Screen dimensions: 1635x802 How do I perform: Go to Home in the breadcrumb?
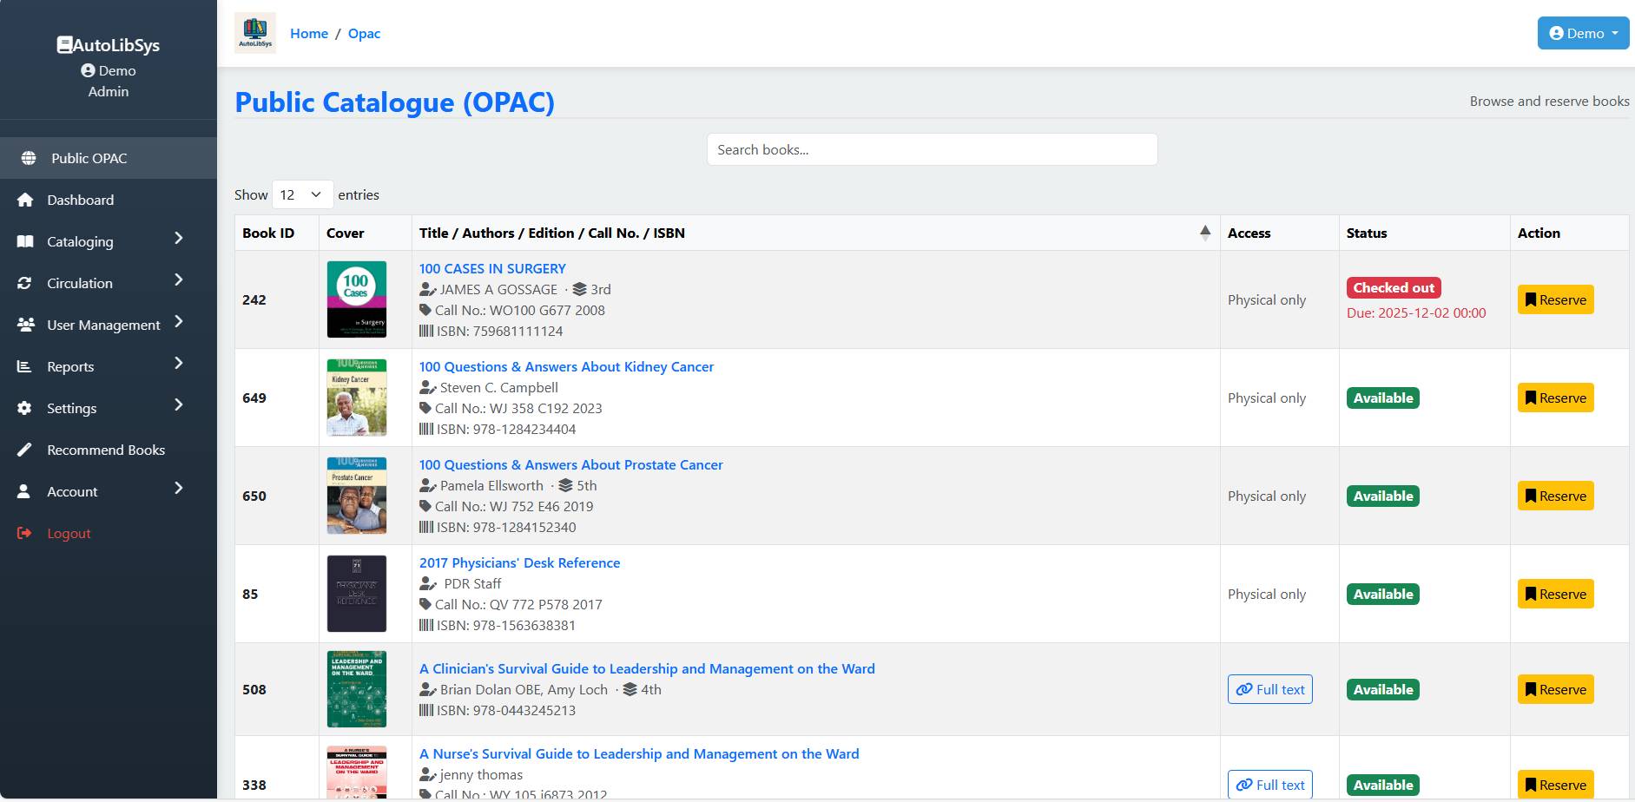pyautogui.click(x=309, y=33)
